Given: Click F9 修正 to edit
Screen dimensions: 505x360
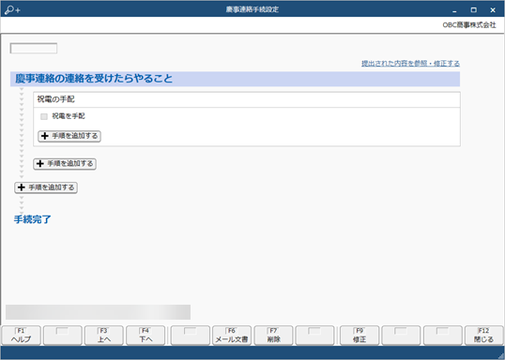Looking at the screenshot, I should pyautogui.click(x=360, y=336).
